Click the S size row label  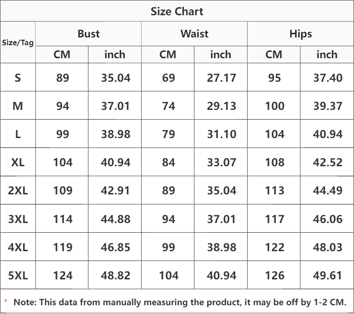[x=18, y=78]
